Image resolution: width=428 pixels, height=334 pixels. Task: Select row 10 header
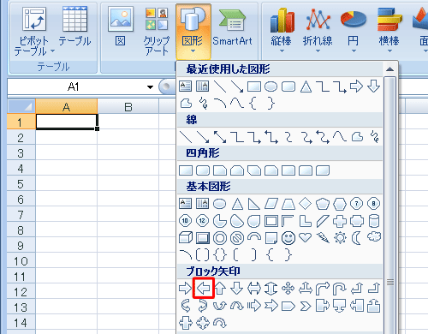21,260
